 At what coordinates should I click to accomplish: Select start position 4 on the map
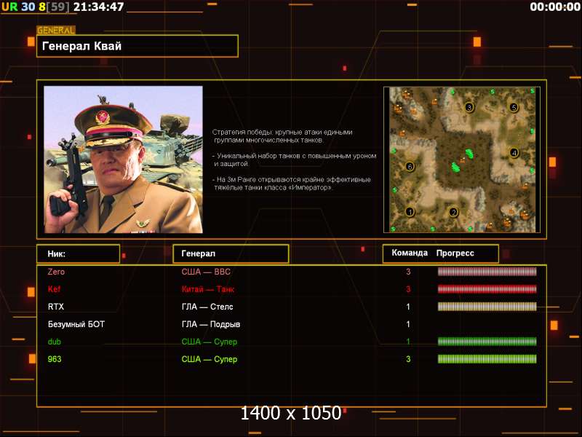[x=514, y=153]
